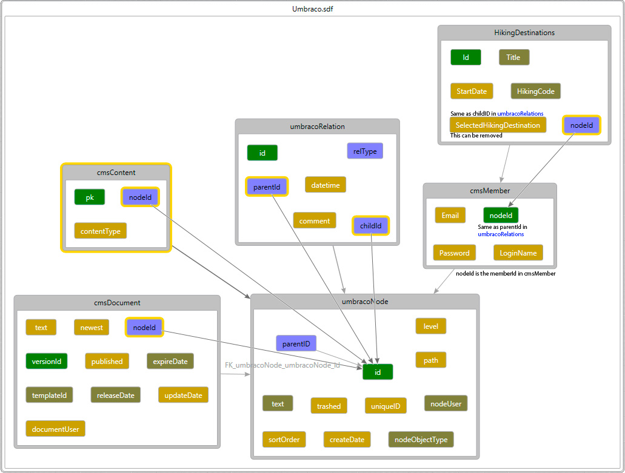Viewport: 625px width, 473px height.
Task: Select the Id column in HikingDestinations
Action: click(x=466, y=58)
